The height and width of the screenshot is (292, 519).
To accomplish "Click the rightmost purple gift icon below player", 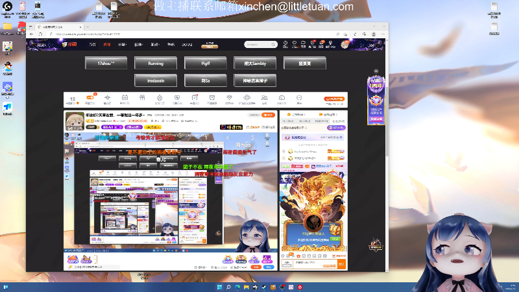I will pyautogui.click(x=267, y=259).
